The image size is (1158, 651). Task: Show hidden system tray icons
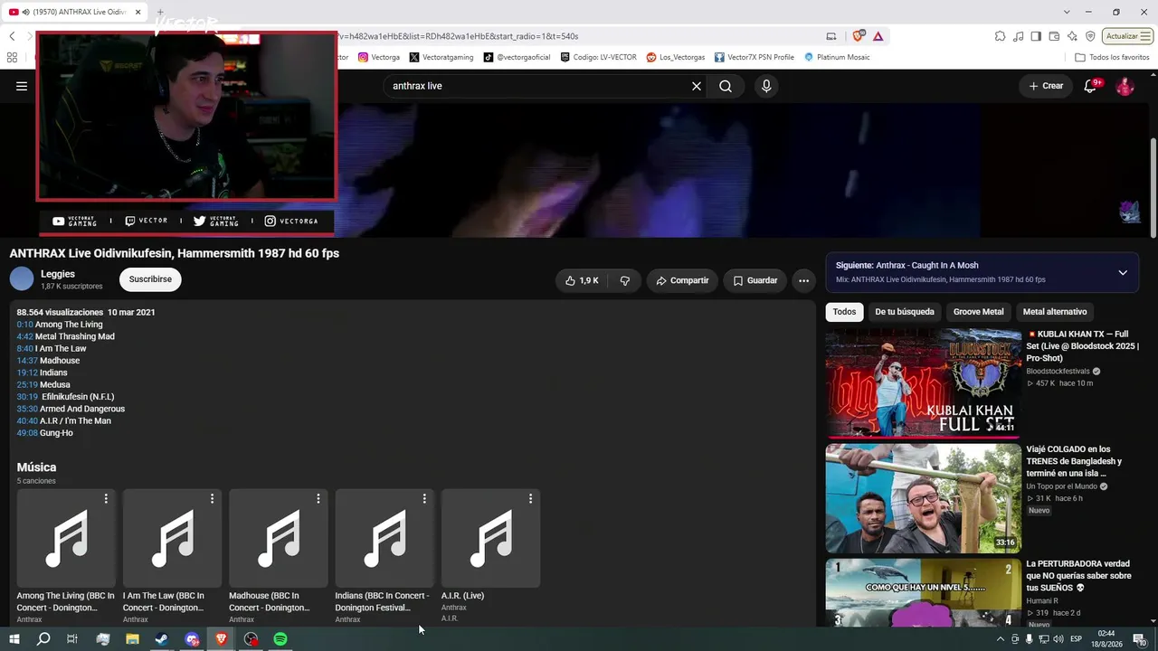1001,639
